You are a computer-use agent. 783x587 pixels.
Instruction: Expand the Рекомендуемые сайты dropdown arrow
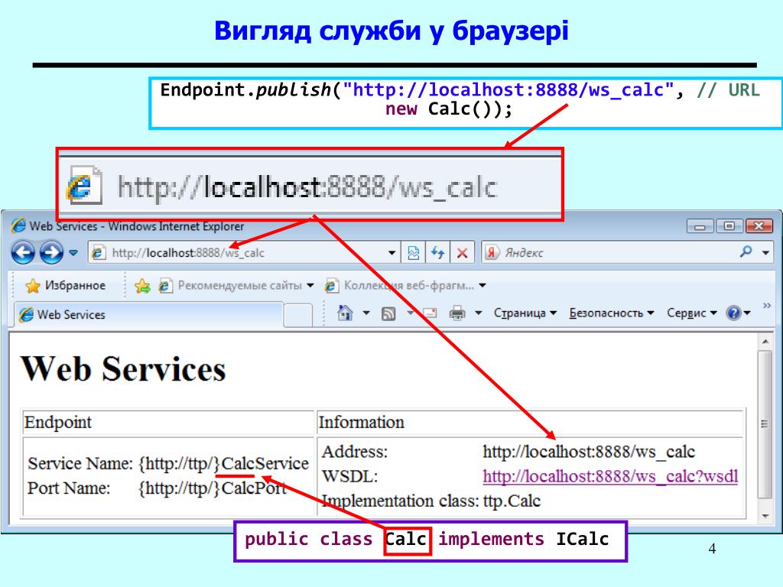point(310,286)
